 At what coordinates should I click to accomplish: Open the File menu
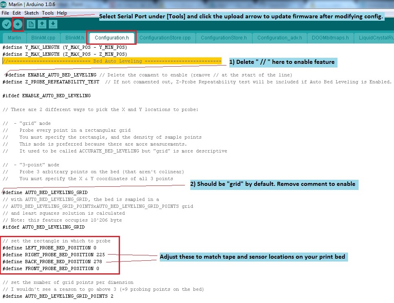[x=5, y=13]
